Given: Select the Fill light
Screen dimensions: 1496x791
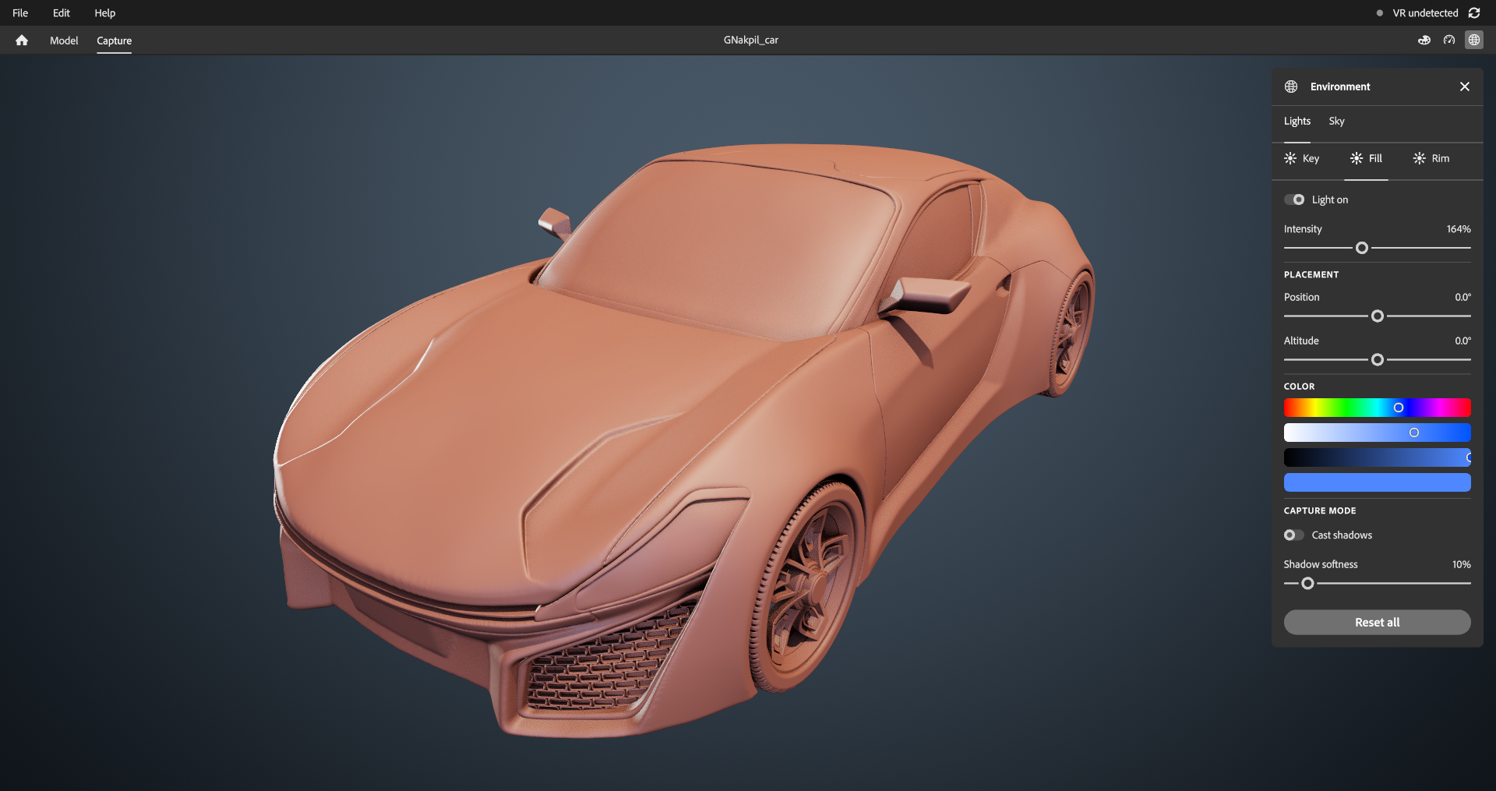Looking at the screenshot, I should point(1367,159).
